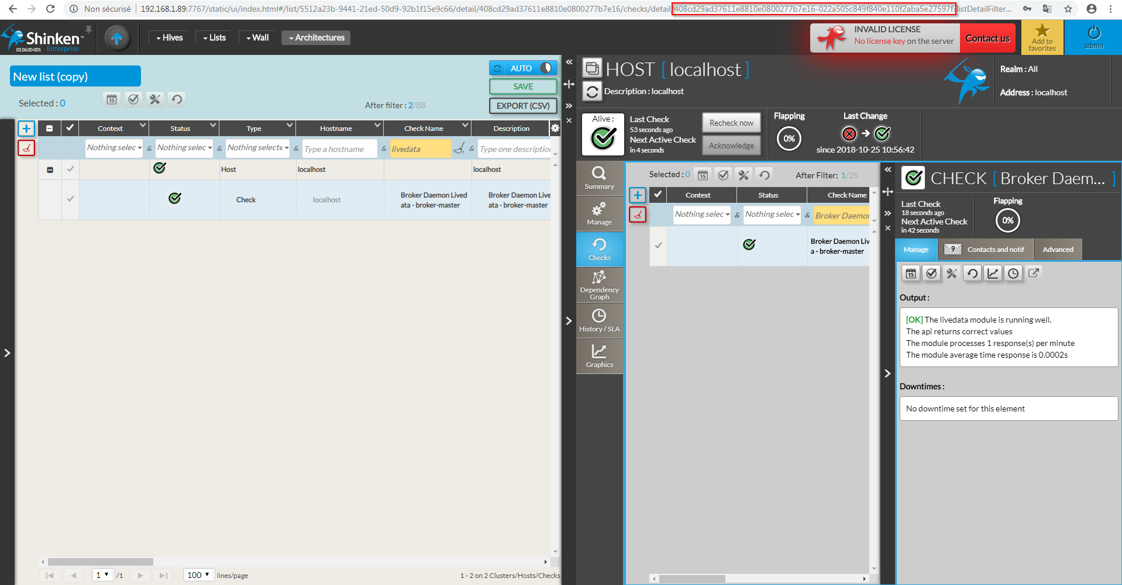Viewport: 1122px width, 585px height.
Task: Click Add to favorites star
Action: (x=1042, y=37)
